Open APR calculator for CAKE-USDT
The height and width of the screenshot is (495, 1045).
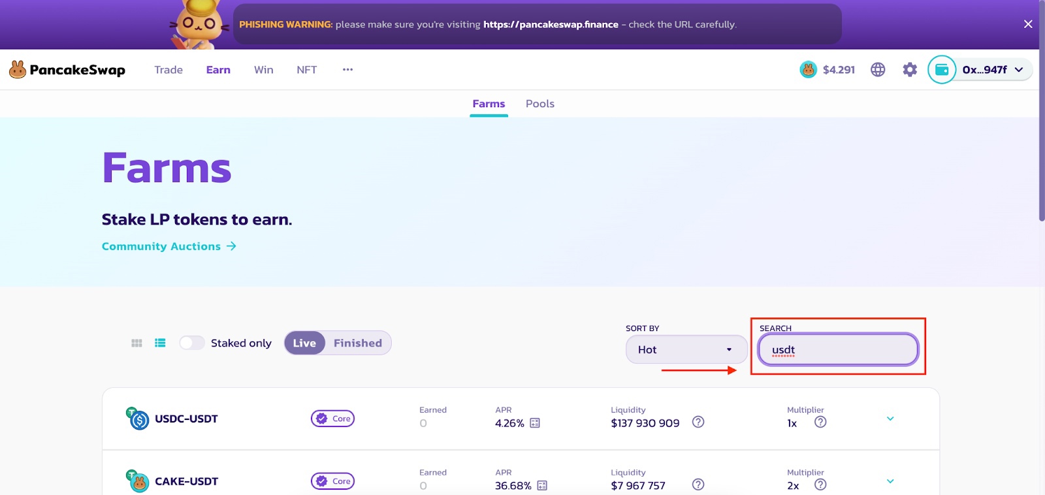point(542,486)
